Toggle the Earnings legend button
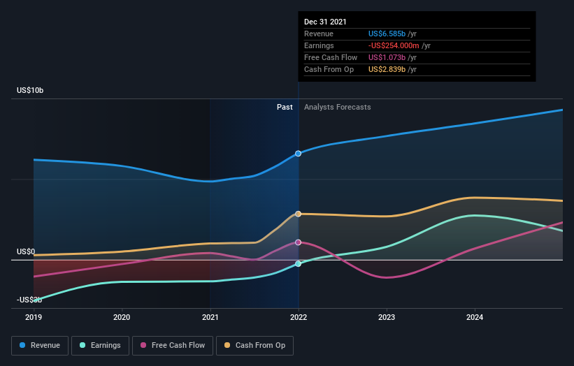The width and height of the screenshot is (574, 366). tap(100, 346)
